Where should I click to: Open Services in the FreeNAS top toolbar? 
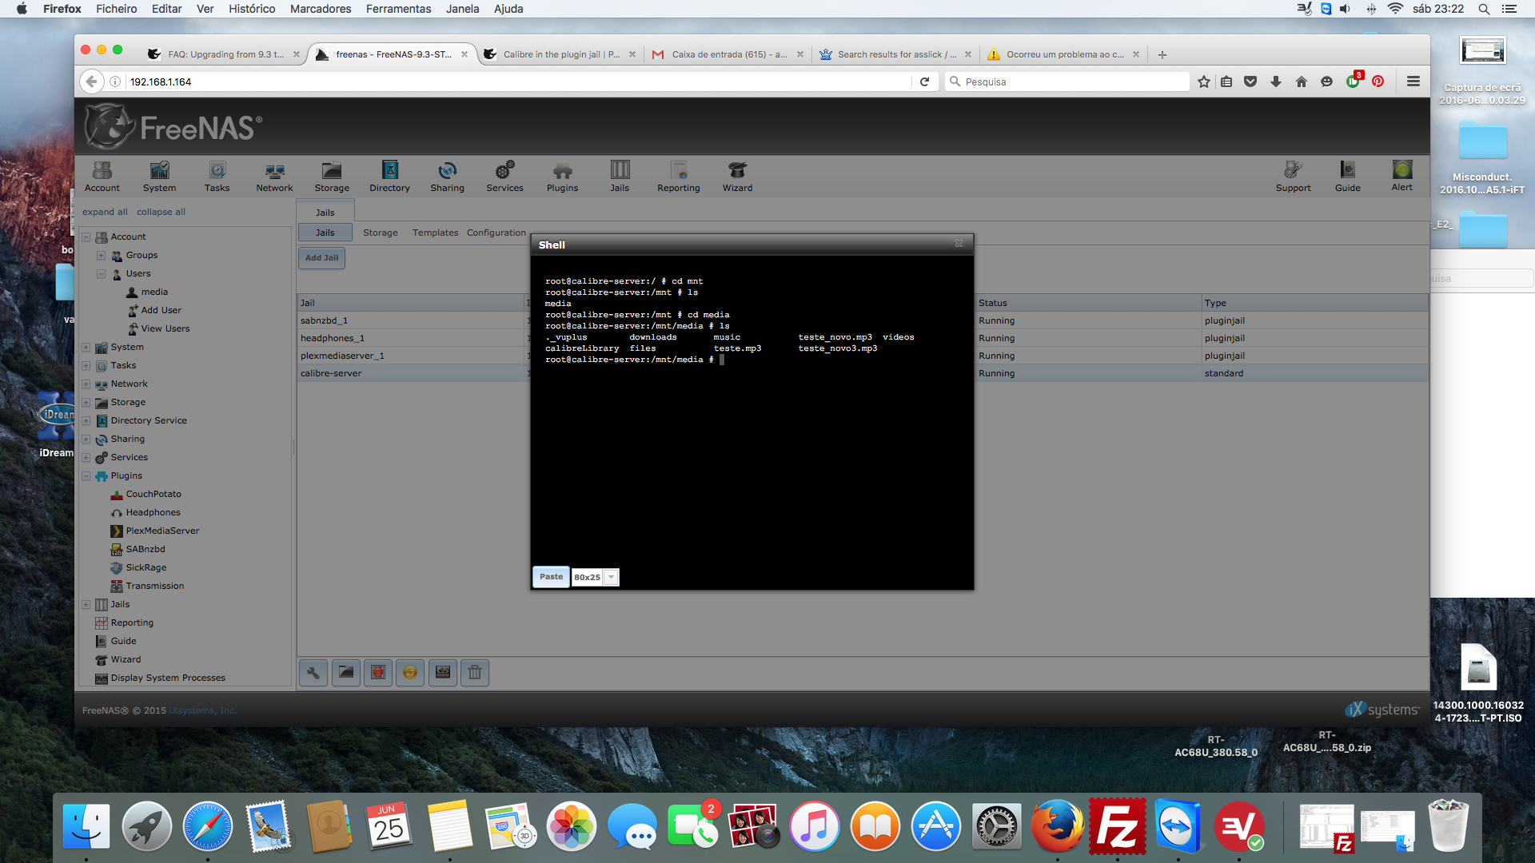504,177
